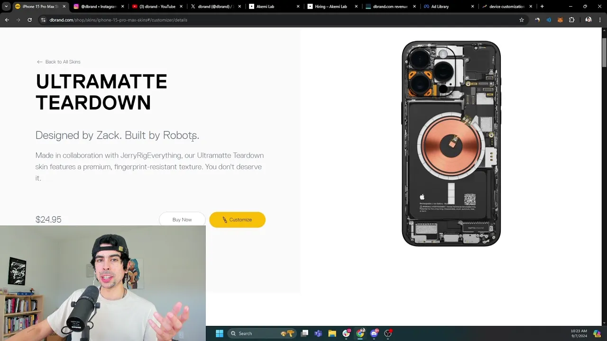Image resolution: width=607 pixels, height=341 pixels.
Task: Reload the page with the refresh icon
Action: [29, 20]
